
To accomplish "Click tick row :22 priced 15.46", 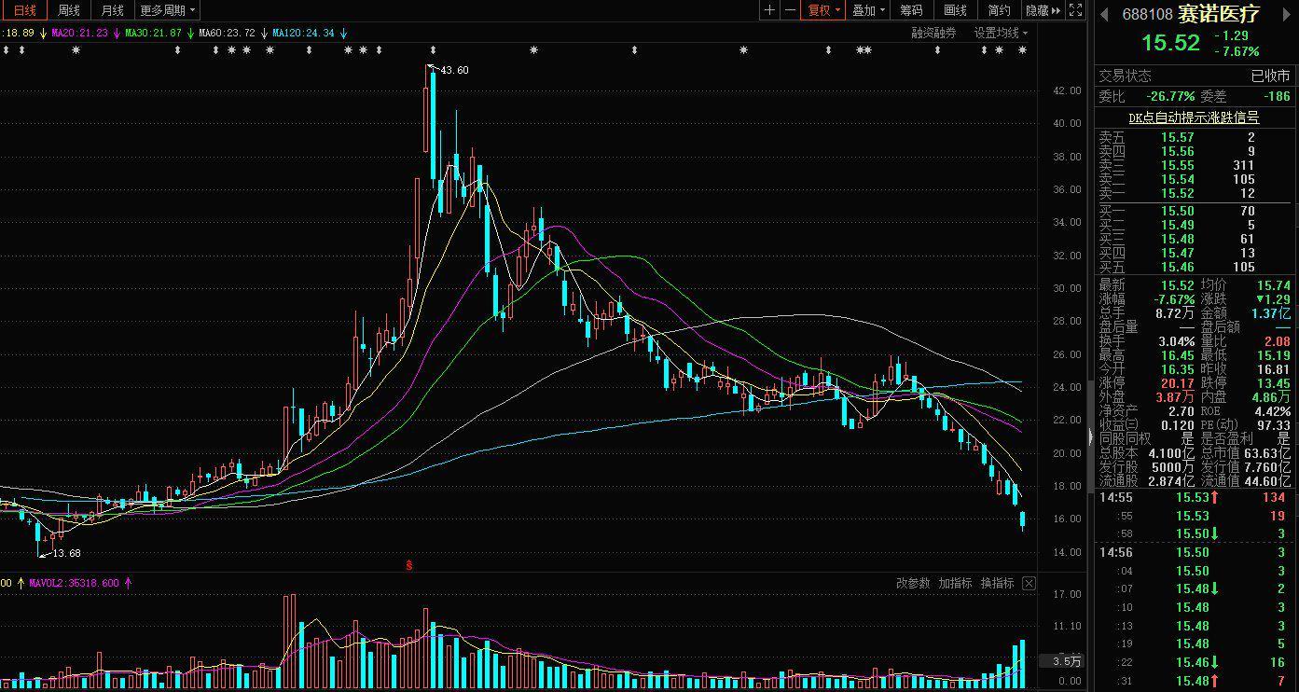I will tap(1195, 662).
